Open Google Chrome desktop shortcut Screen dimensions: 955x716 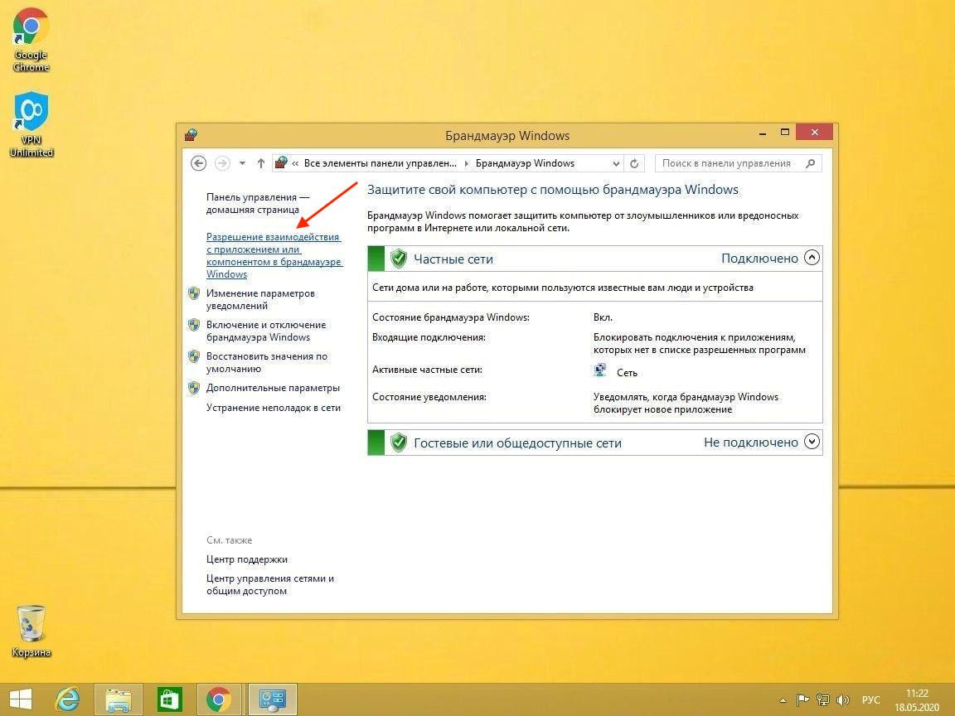[31, 39]
